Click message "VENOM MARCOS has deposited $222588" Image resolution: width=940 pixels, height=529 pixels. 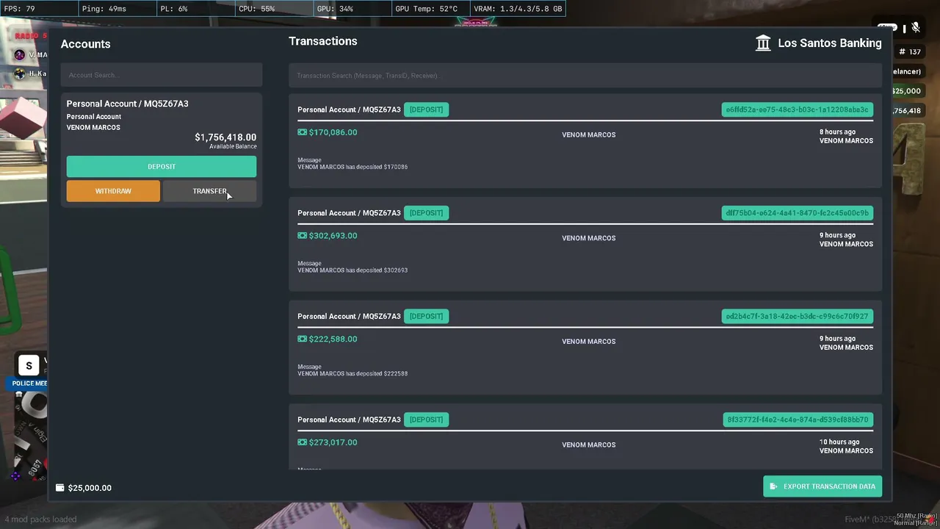tap(352, 374)
